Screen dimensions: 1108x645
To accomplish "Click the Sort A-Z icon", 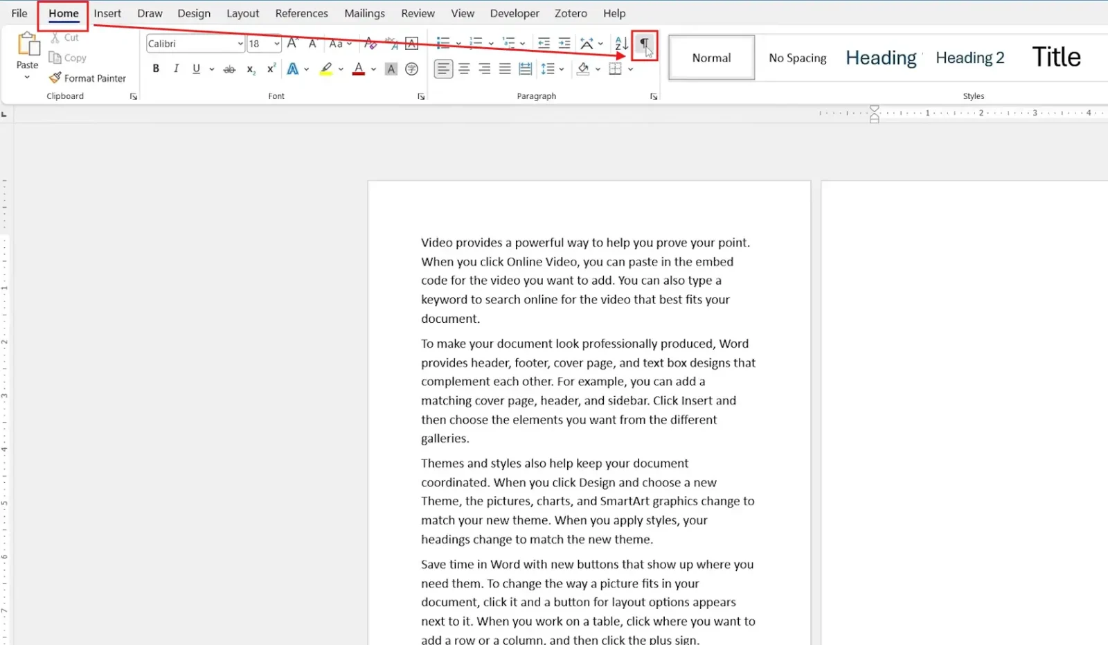I will 621,44.
